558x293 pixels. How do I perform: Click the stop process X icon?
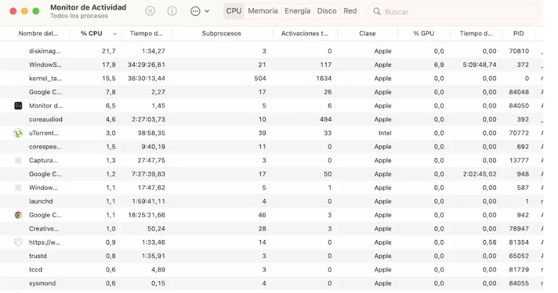pos(150,11)
